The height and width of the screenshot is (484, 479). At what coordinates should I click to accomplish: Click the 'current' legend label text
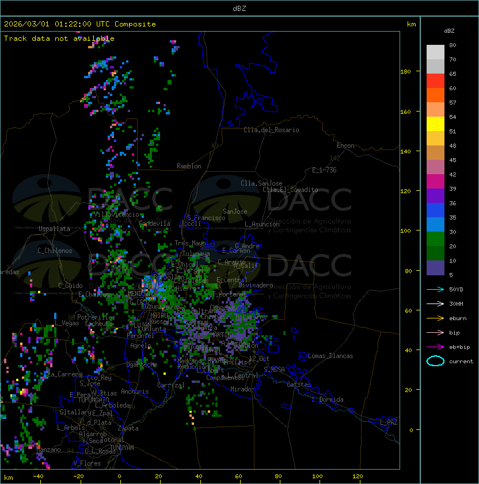(x=461, y=362)
